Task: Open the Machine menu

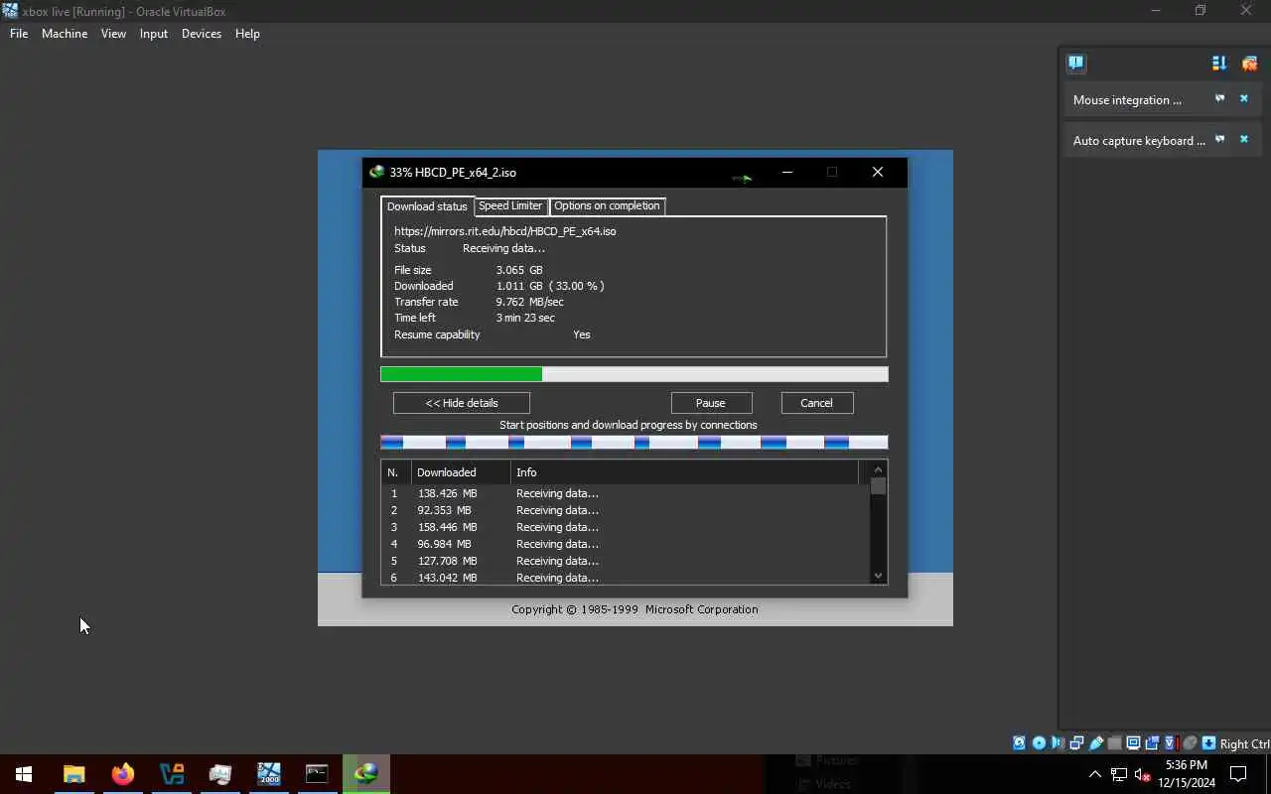Action: tap(65, 34)
